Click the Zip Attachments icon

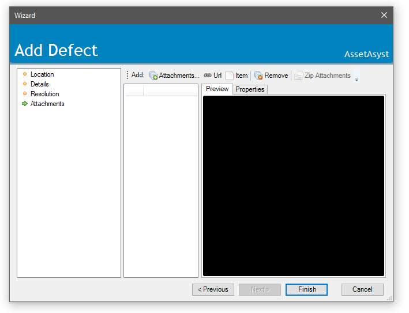(298, 76)
